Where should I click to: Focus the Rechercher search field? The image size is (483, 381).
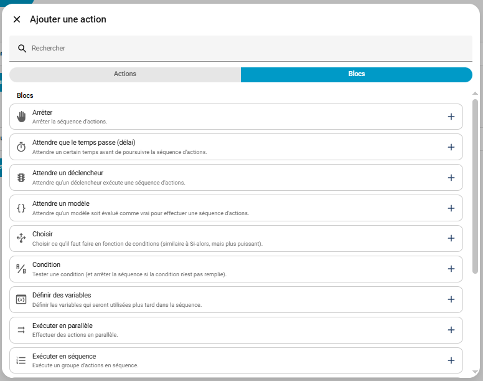pyautogui.click(x=249, y=49)
